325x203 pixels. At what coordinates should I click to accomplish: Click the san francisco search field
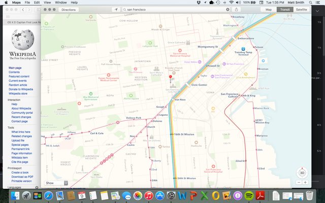(x=176, y=10)
